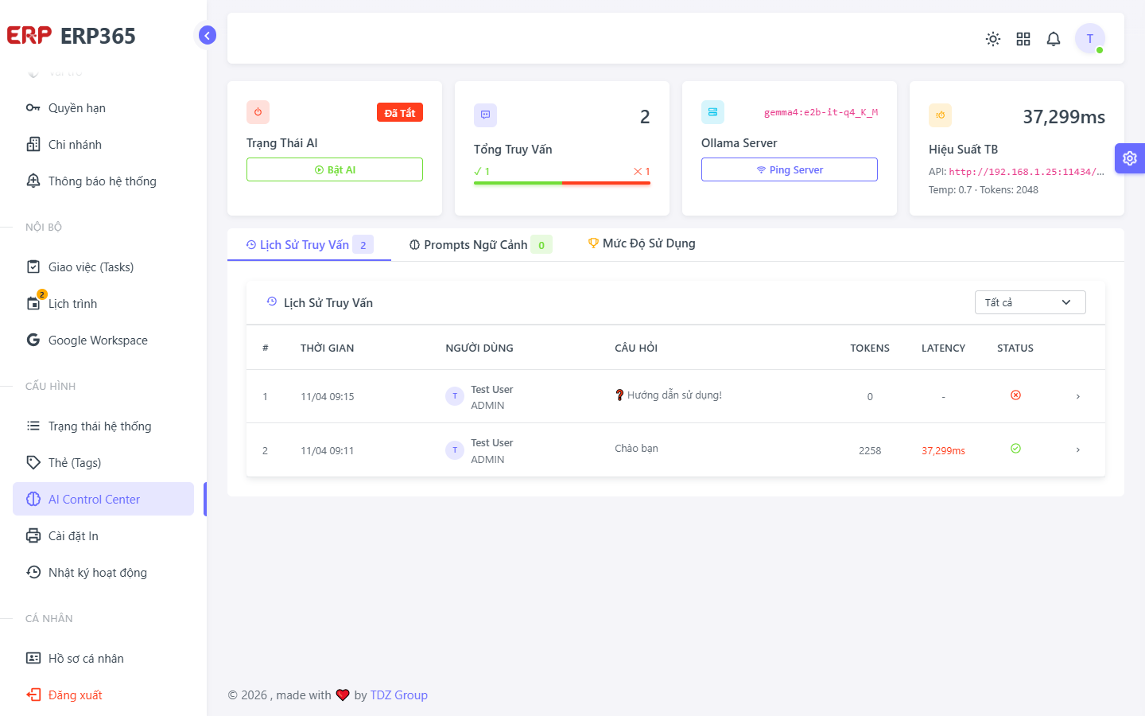Screen dimensions: 1145x716
Task: Click the Ping Server button
Action: (x=790, y=169)
